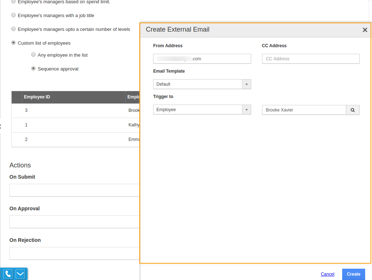Select 'Employee's managers with a job title' option
Screen dimensions: 372x280
pyautogui.click(x=14, y=15)
